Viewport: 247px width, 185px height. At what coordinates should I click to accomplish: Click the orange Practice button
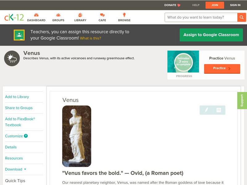[222, 68]
